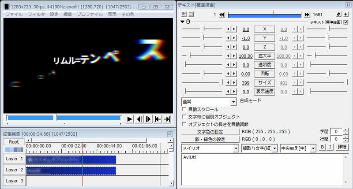This screenshot has width=353, height=189.
Task: Open the プロファイル menu
Action: click(90, 15)
